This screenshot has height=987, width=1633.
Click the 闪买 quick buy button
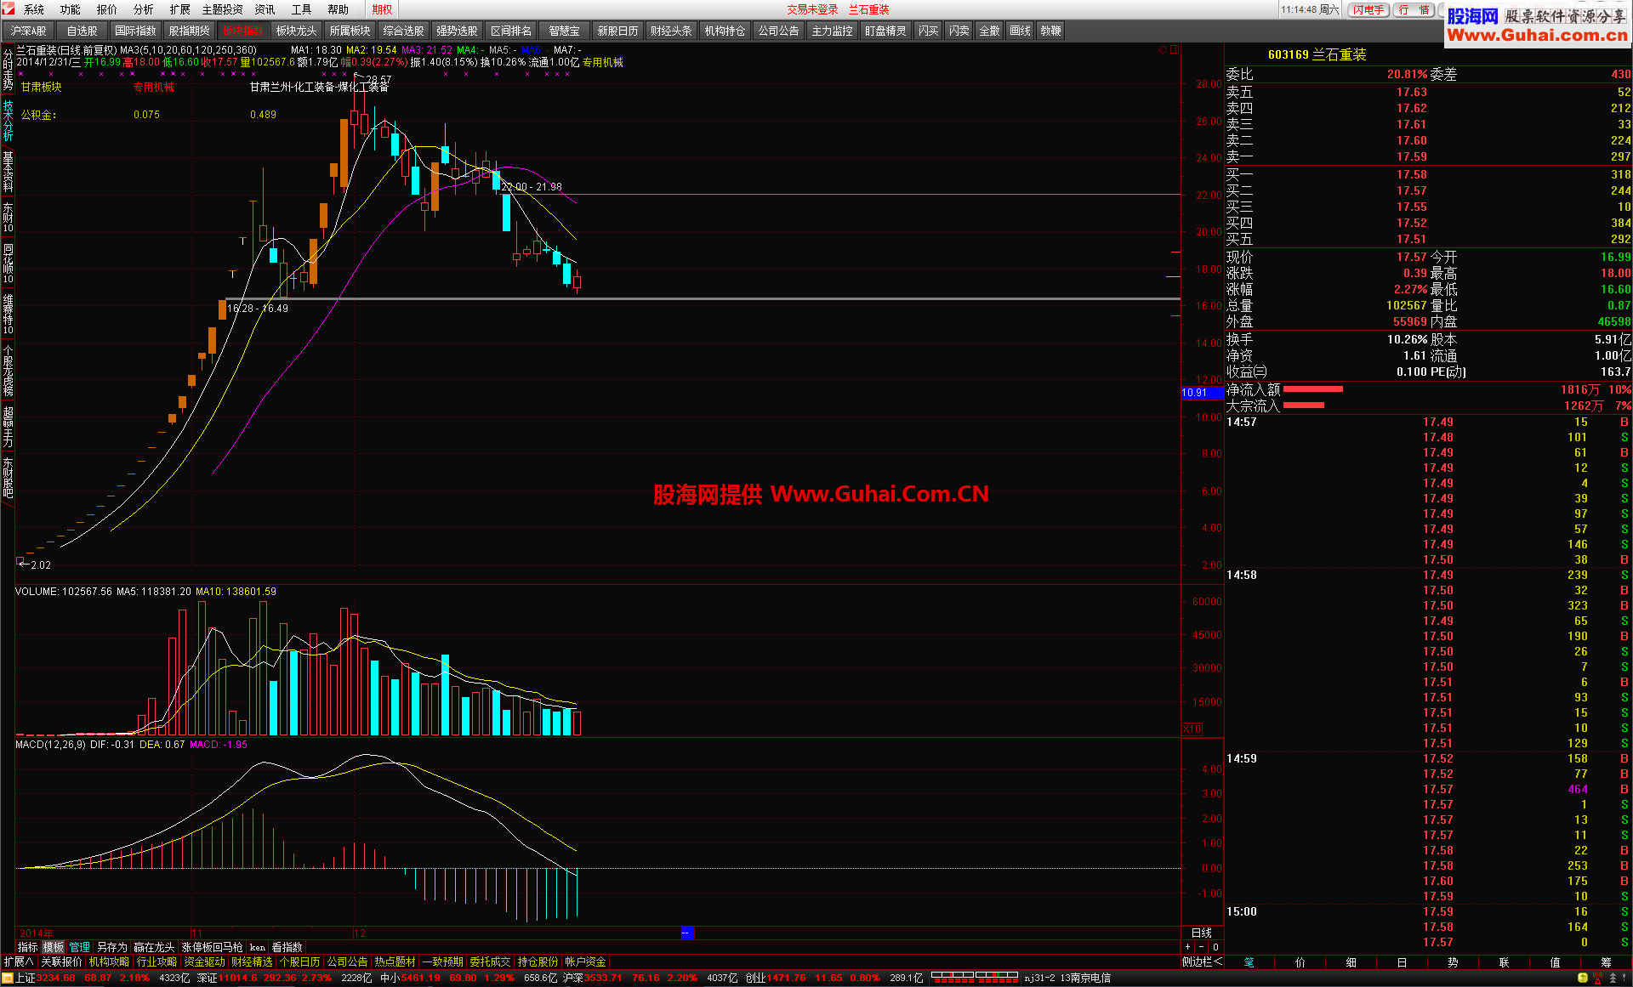pyautogui.click(x=929, y=31)
